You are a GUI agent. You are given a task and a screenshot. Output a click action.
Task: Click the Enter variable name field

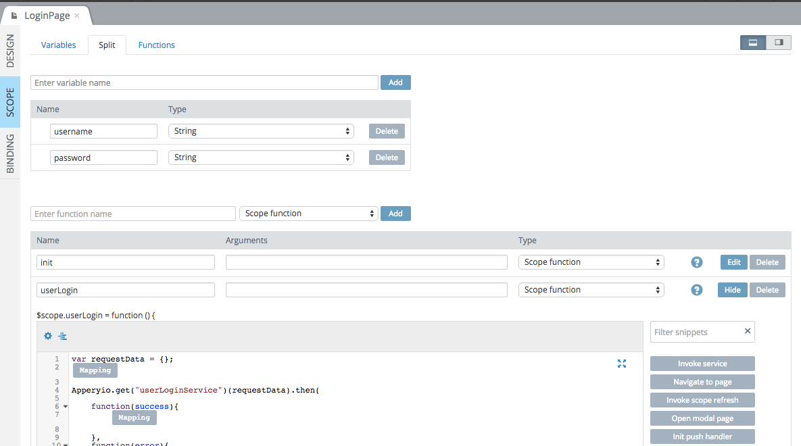204,82
